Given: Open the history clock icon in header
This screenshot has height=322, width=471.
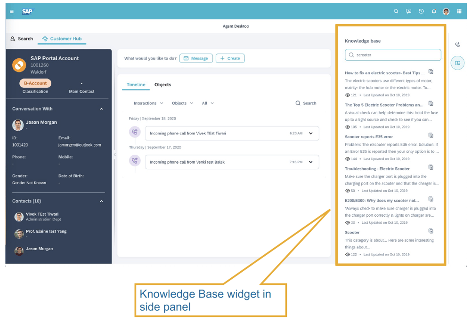Looking at the screenshot, I should pos(421,11).
